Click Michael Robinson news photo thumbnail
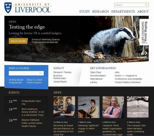The width and height of the screenshot is (154, 136). pos(64,107)
